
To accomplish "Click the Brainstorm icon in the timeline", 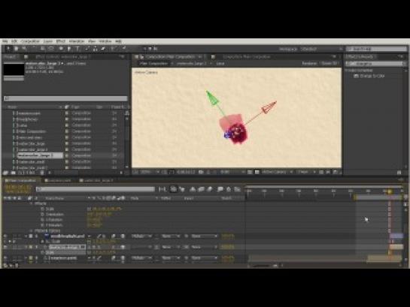I will [x=220, y=189].
